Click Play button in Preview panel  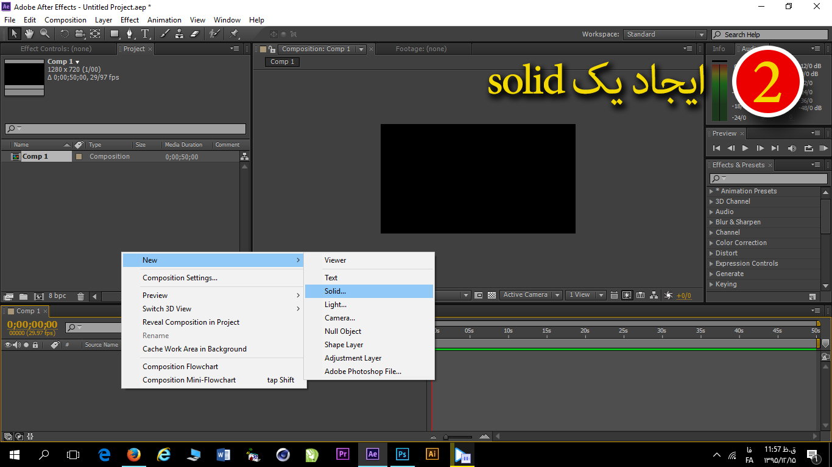click(x=745, y=148)
